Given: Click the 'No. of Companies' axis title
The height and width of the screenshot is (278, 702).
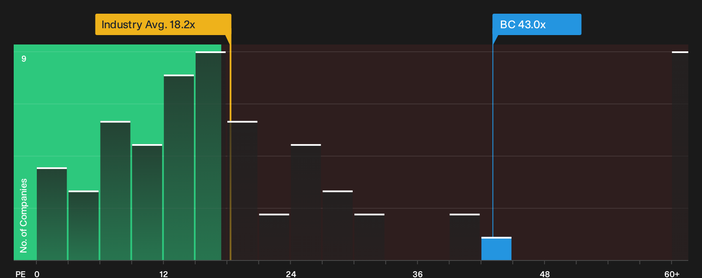Looking at the screenshot, I should [x=24, y=216].
